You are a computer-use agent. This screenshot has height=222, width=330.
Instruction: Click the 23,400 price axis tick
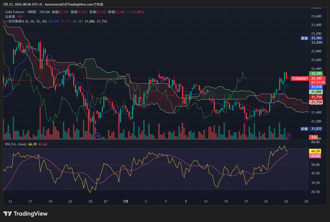pos(316,25)
